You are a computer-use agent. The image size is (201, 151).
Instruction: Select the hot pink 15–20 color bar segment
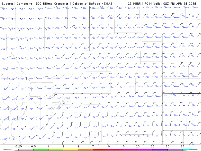tap(130, 150)
